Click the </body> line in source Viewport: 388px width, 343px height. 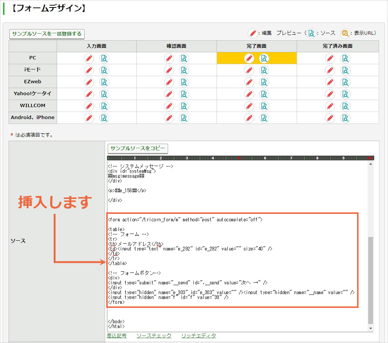pyautogui.click(x=116, y=321)
